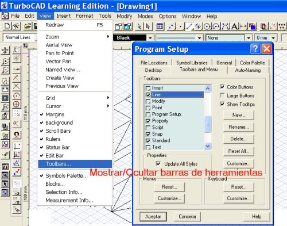The image size is (287, 226).
Task: Select the Line drawing tool icon
Action: tap(189, 26)
